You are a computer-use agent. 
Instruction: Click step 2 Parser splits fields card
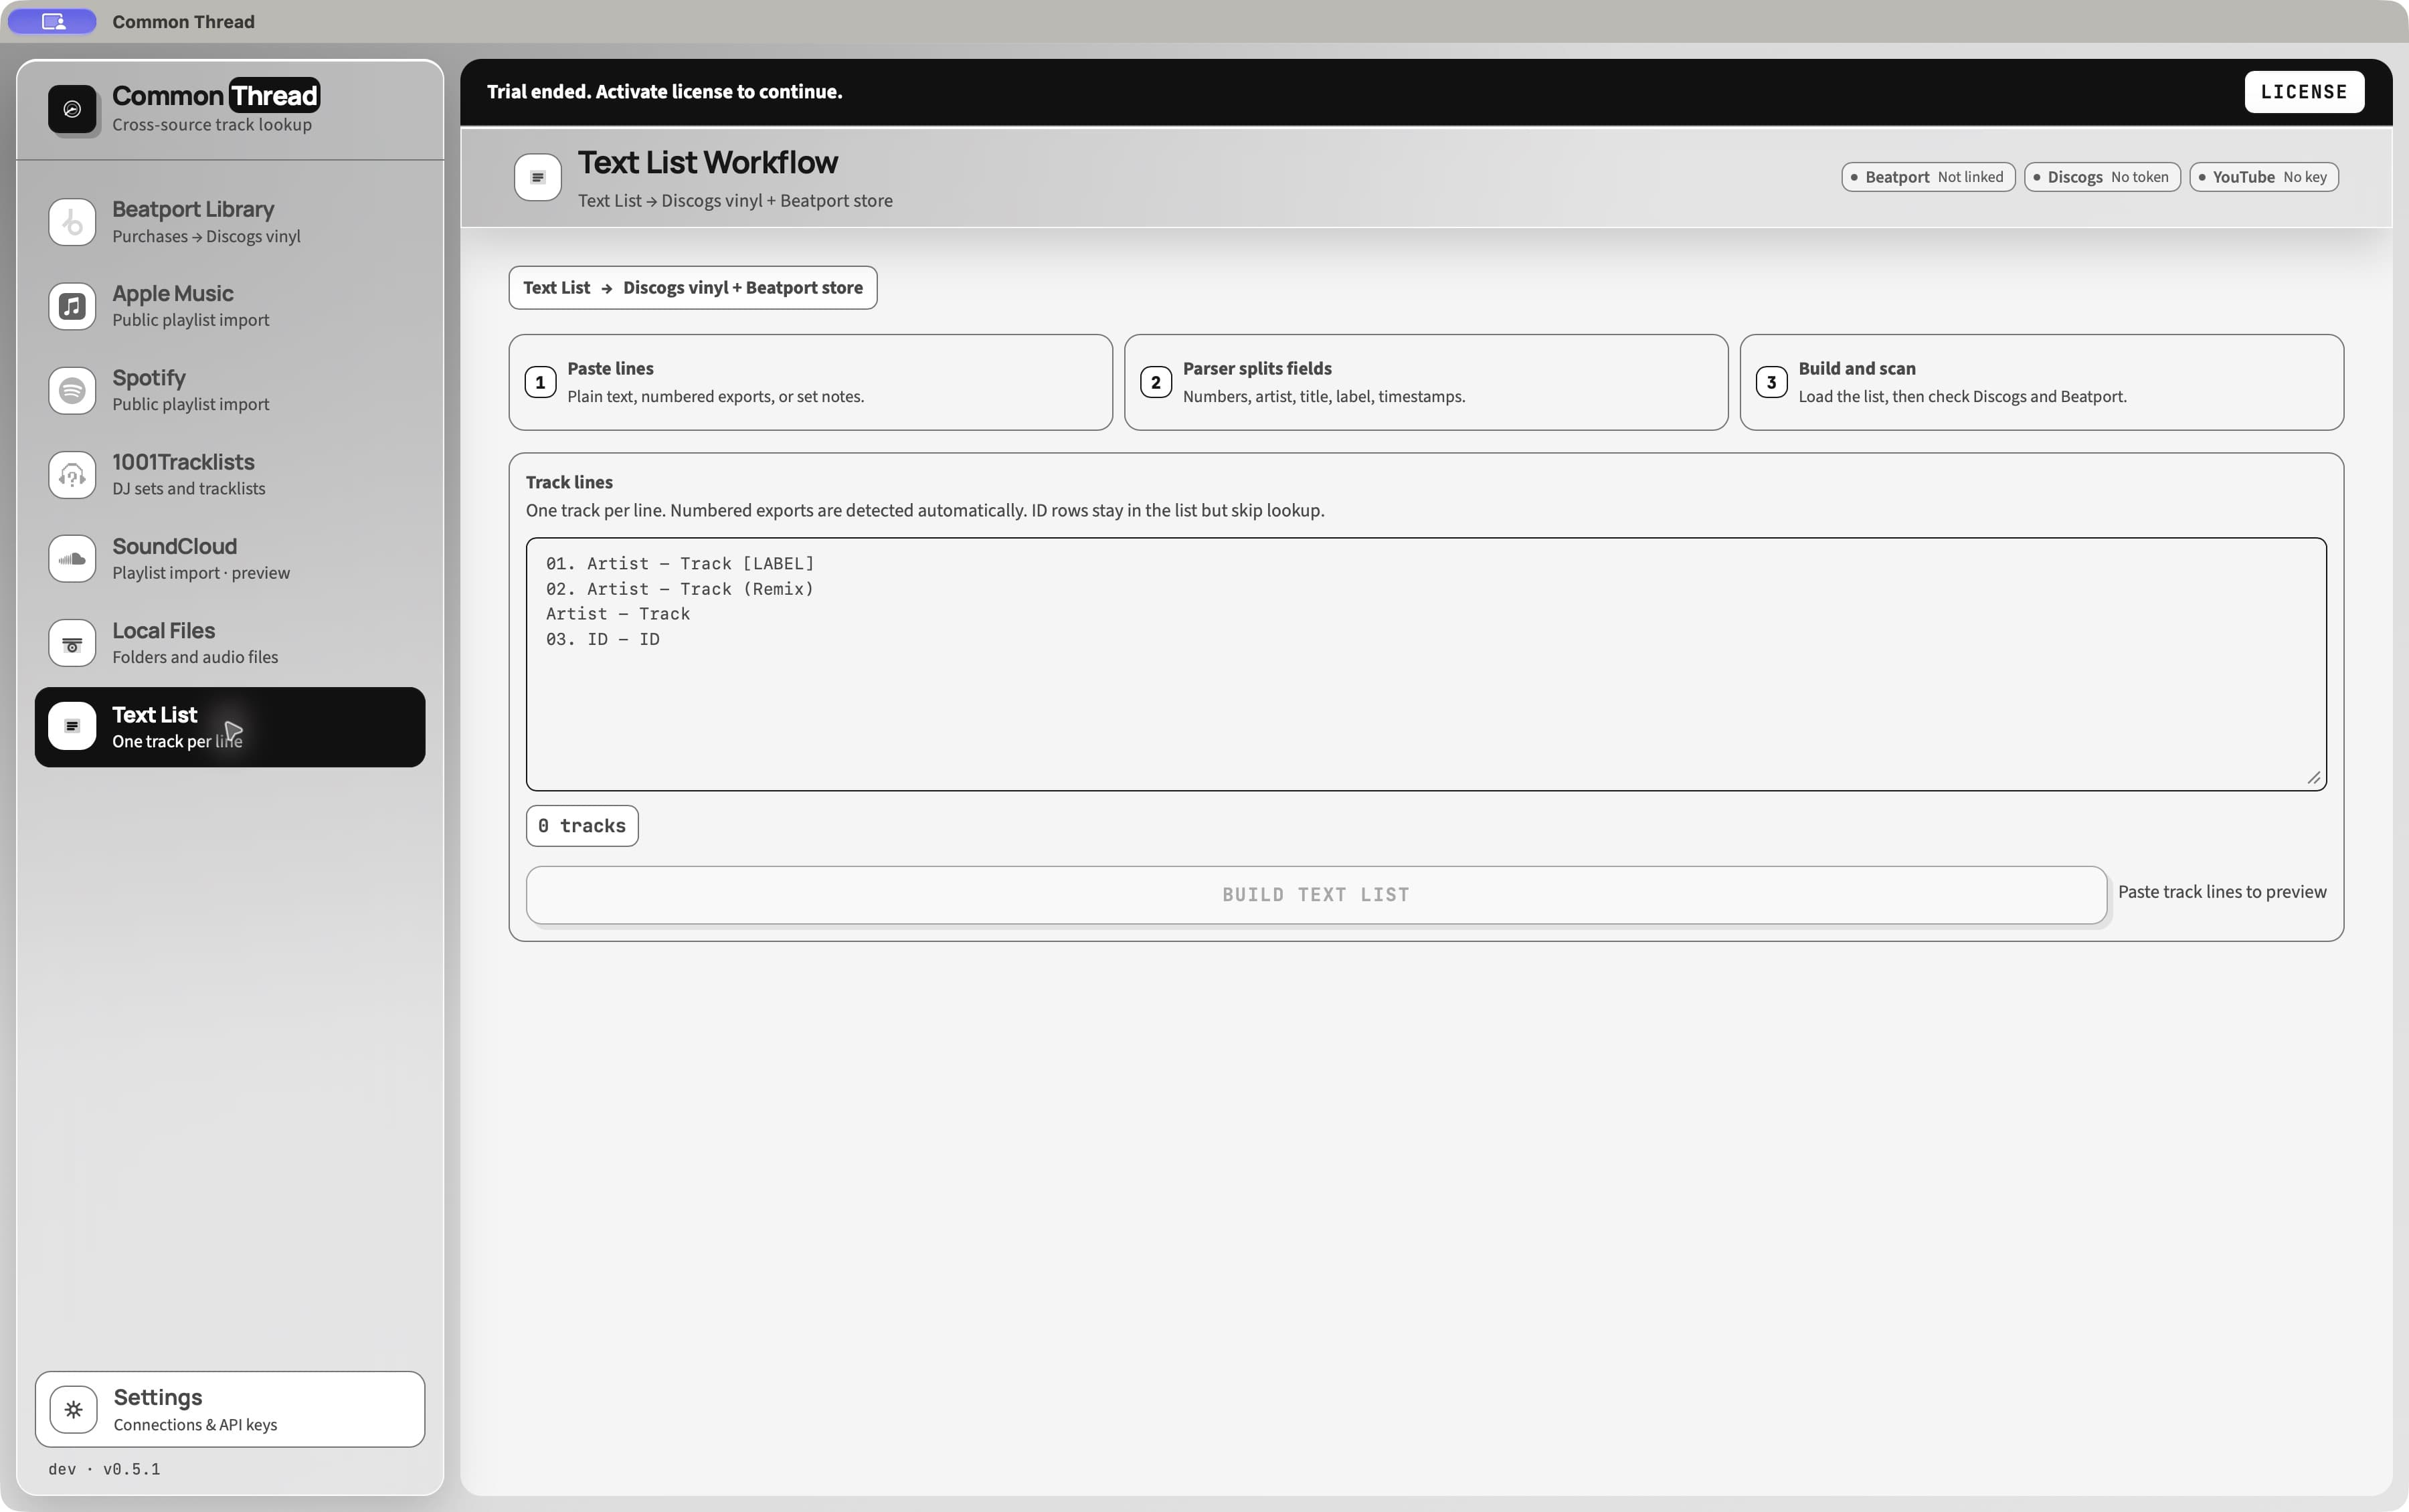coord(1426,382)
